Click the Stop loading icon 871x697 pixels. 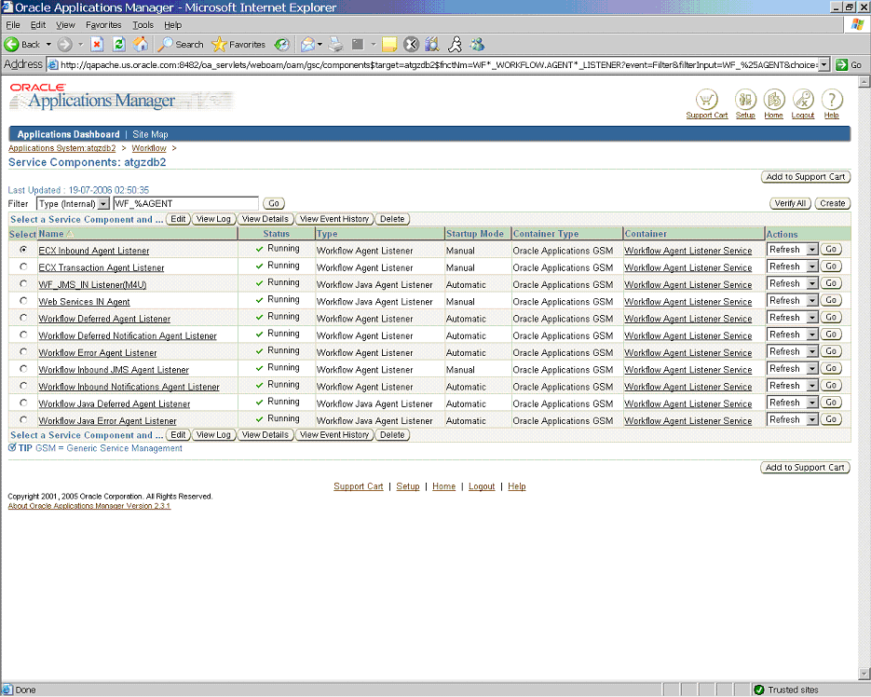pos(97,45)
